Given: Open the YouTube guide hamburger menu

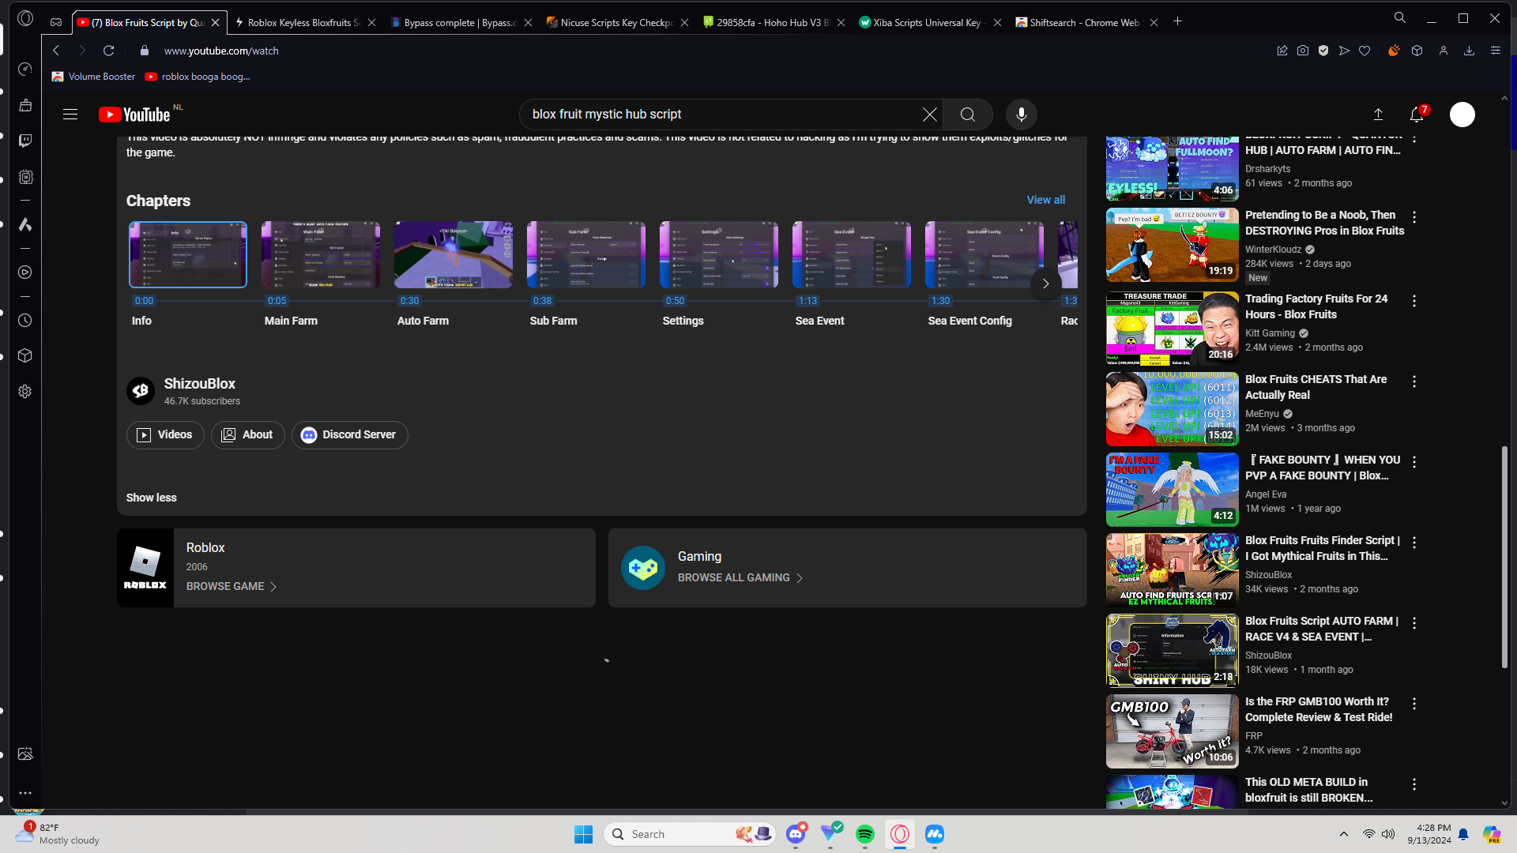Looking at the screenshot, I should (70, 115).
